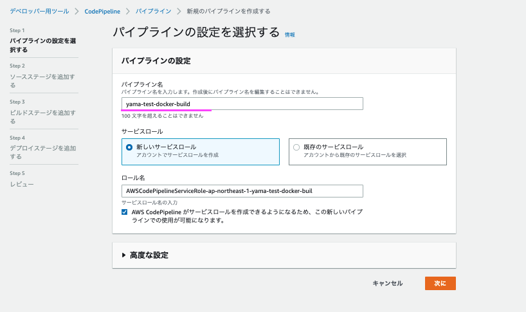Click the サービスロール名の入力 hint text

[x=150, y=203]
